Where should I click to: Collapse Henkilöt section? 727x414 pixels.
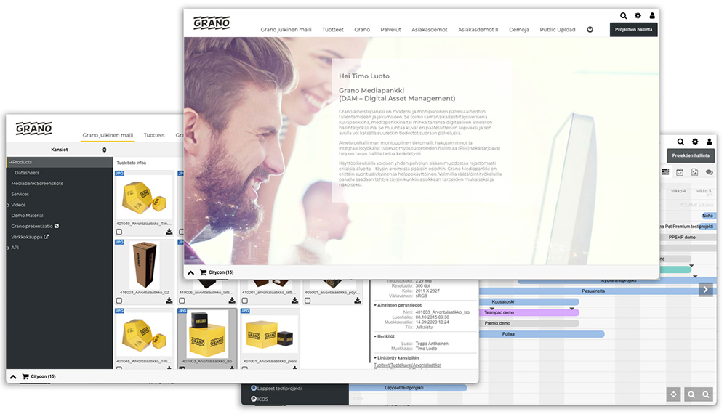(x=375, y=337)
